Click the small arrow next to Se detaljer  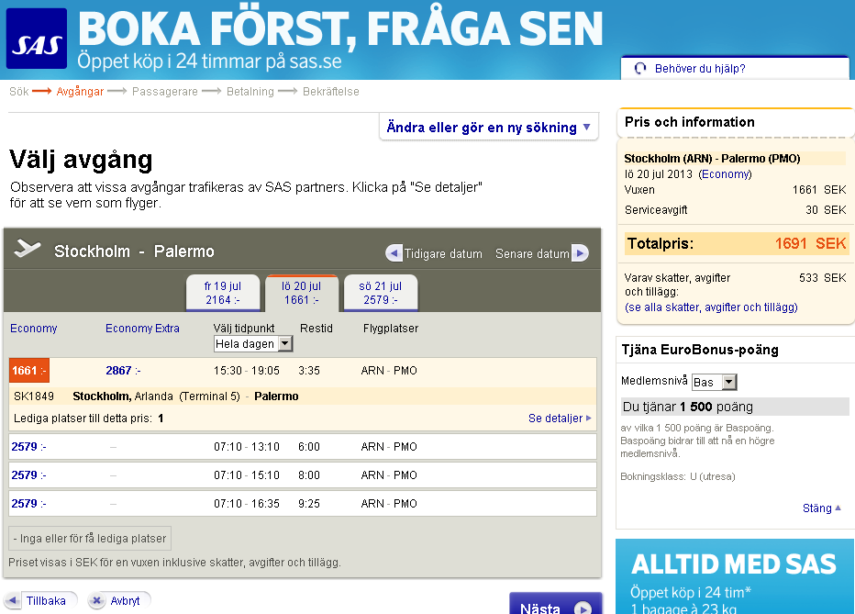pyautogui.click(x=588, y=419)
